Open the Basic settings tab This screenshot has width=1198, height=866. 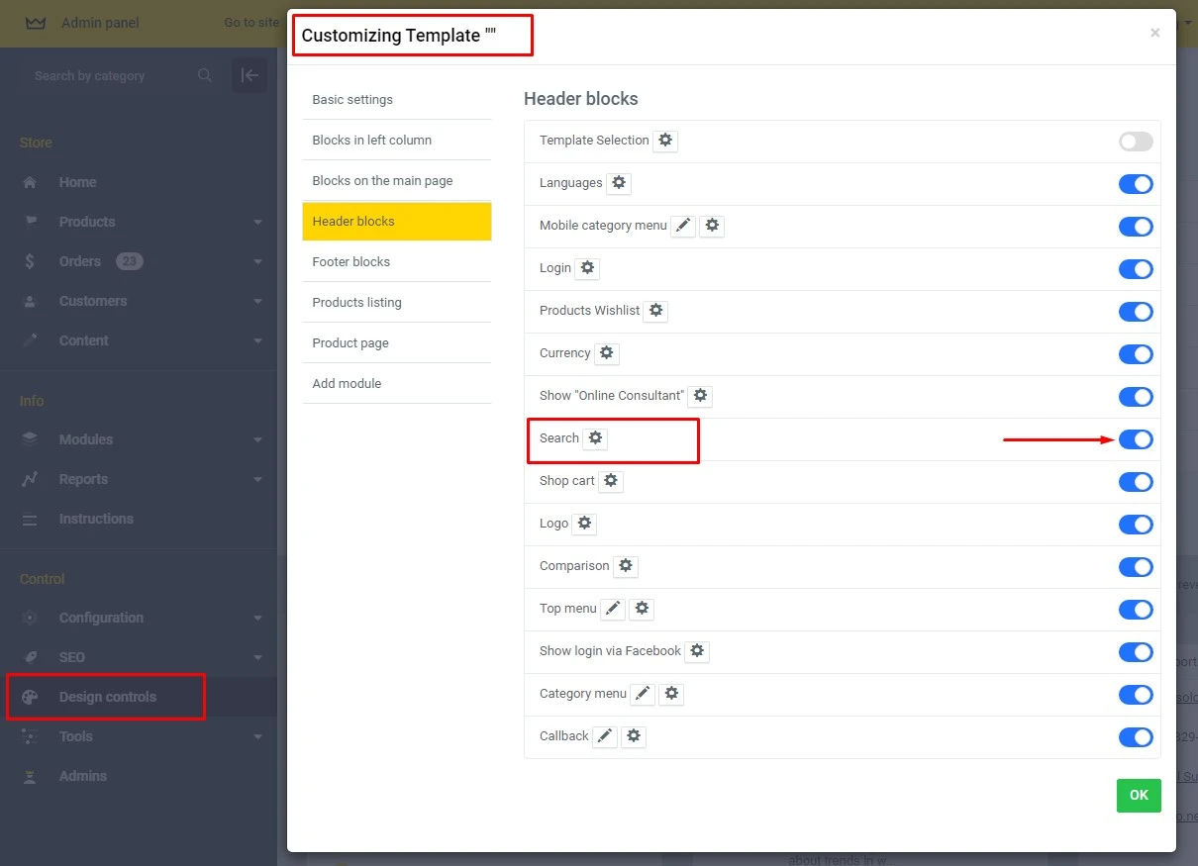[352, 100]
